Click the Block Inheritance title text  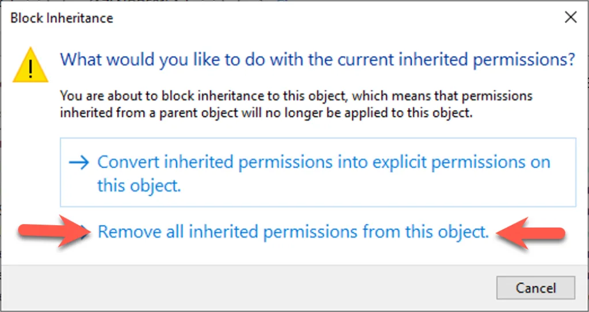[x=62, y=18]
